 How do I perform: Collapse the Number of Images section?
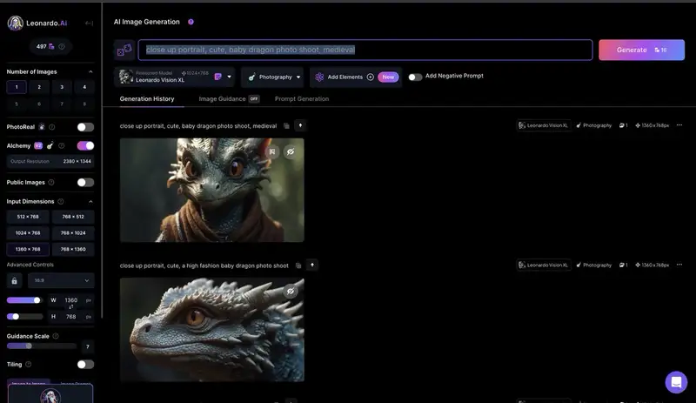coord(90,71)
